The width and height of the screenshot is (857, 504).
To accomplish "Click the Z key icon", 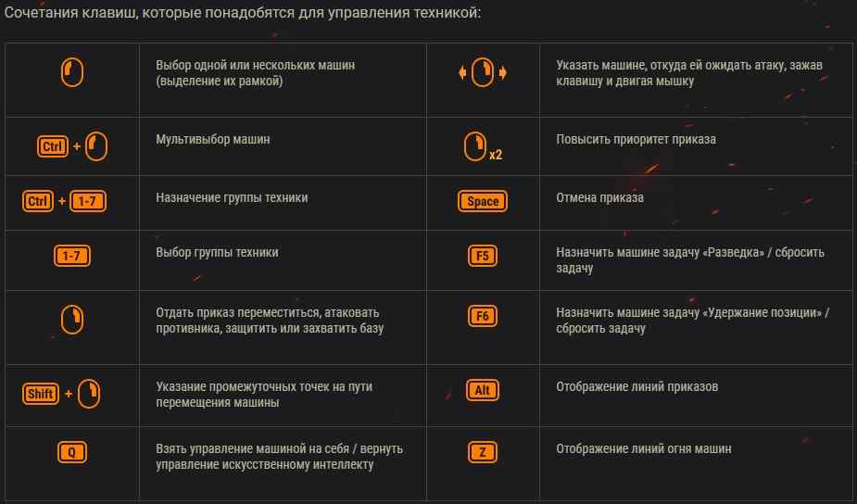I will coord(483,452).
